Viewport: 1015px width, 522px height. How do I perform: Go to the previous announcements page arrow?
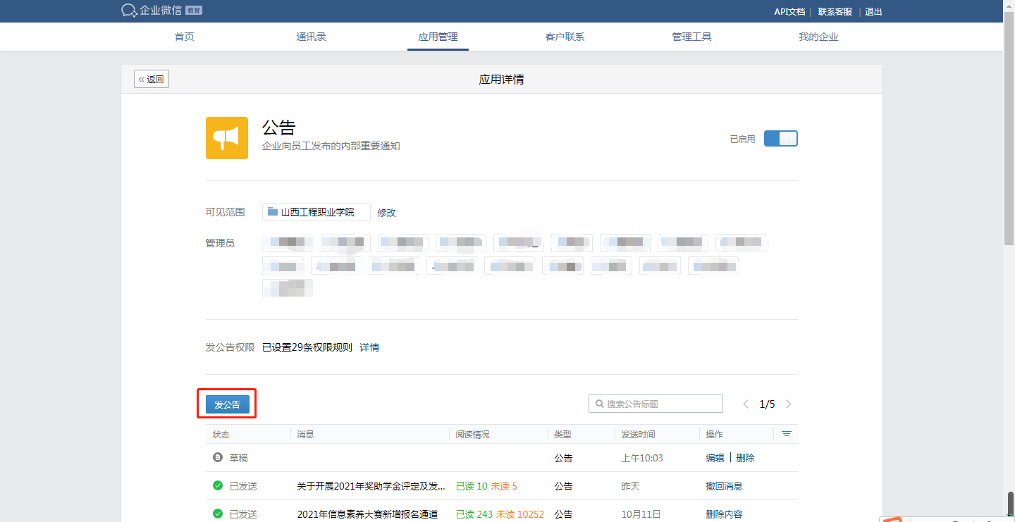pos(746,404)
